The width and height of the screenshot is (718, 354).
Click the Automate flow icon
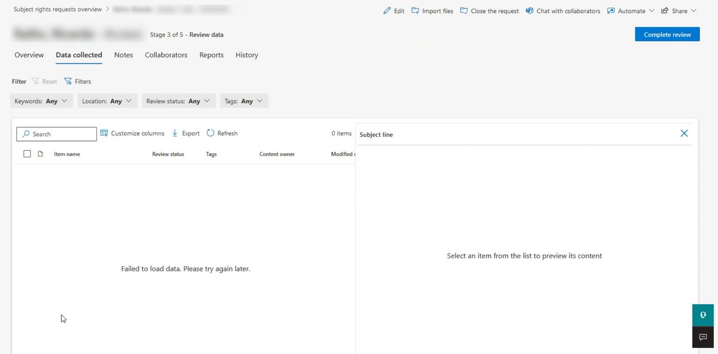[x=611, y=11]
